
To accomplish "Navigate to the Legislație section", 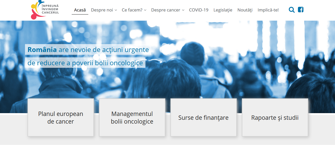I will (x=223, y=10).
